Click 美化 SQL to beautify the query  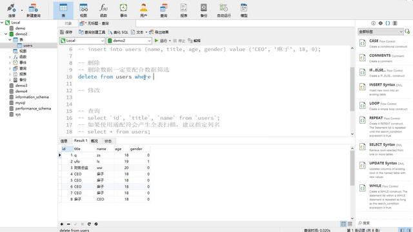click(x=118, y=32)
